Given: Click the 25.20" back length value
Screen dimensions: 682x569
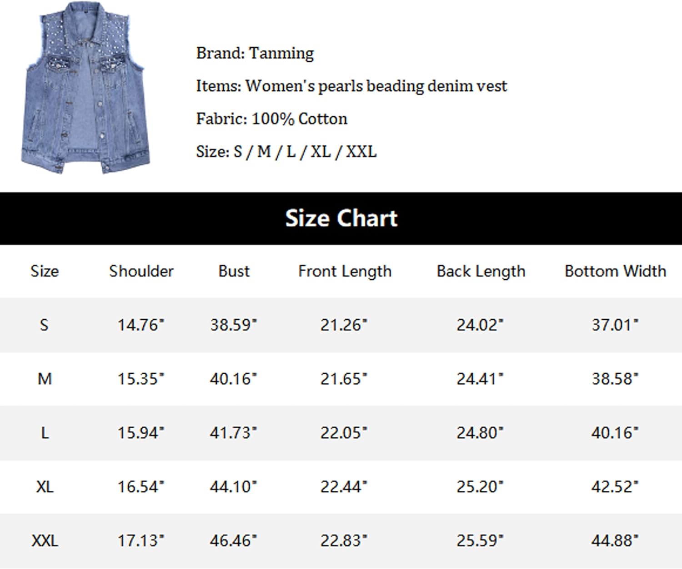Looking at the screenshot, I should 480,487.
